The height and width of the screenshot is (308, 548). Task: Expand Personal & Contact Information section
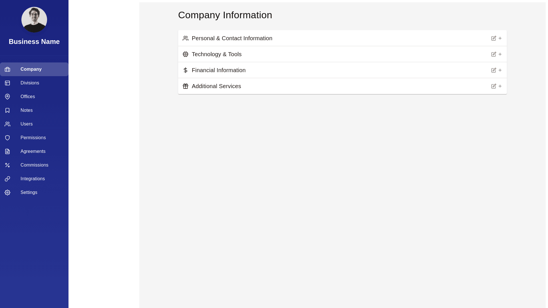click(x=232, y=38)
